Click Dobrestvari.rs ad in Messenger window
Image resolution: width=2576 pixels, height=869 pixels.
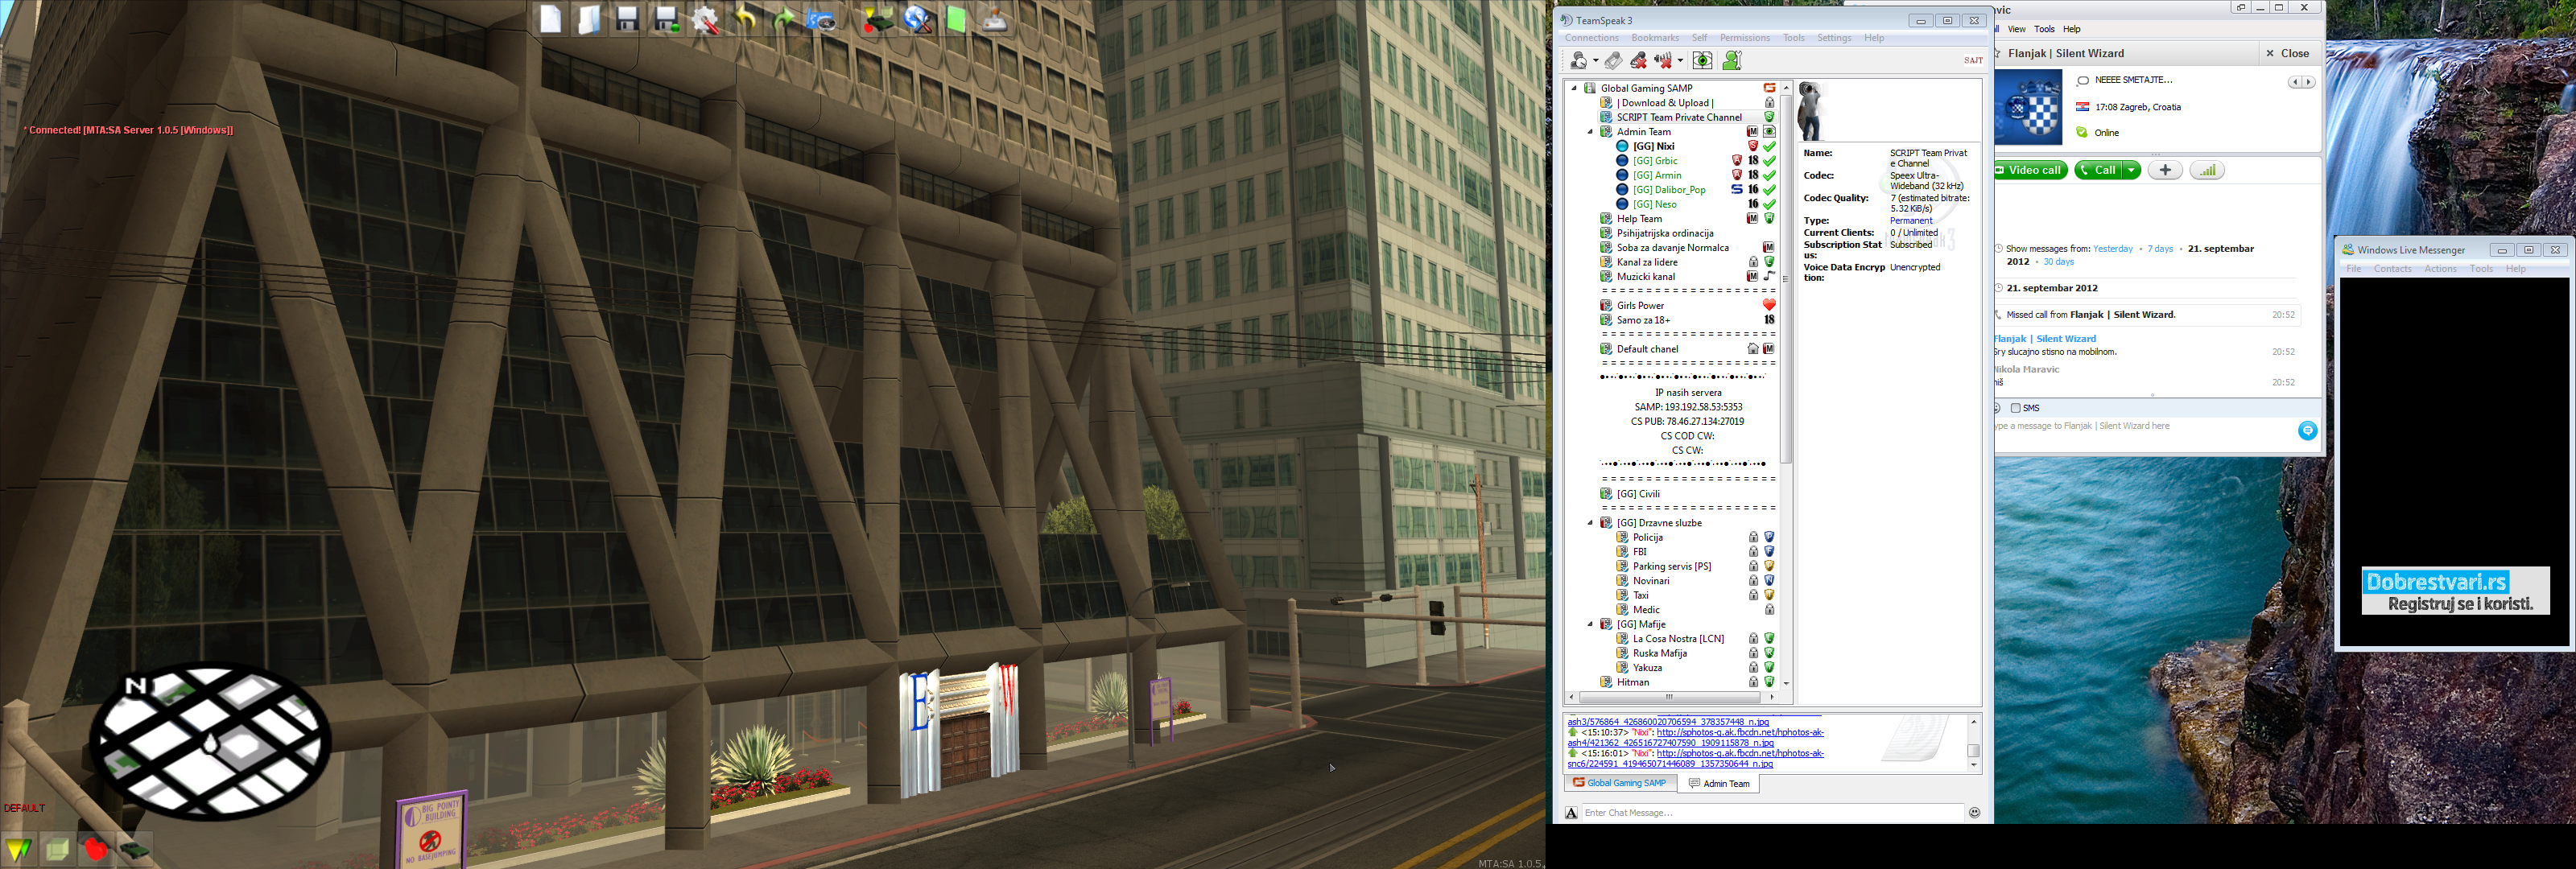pos(2455,591)
